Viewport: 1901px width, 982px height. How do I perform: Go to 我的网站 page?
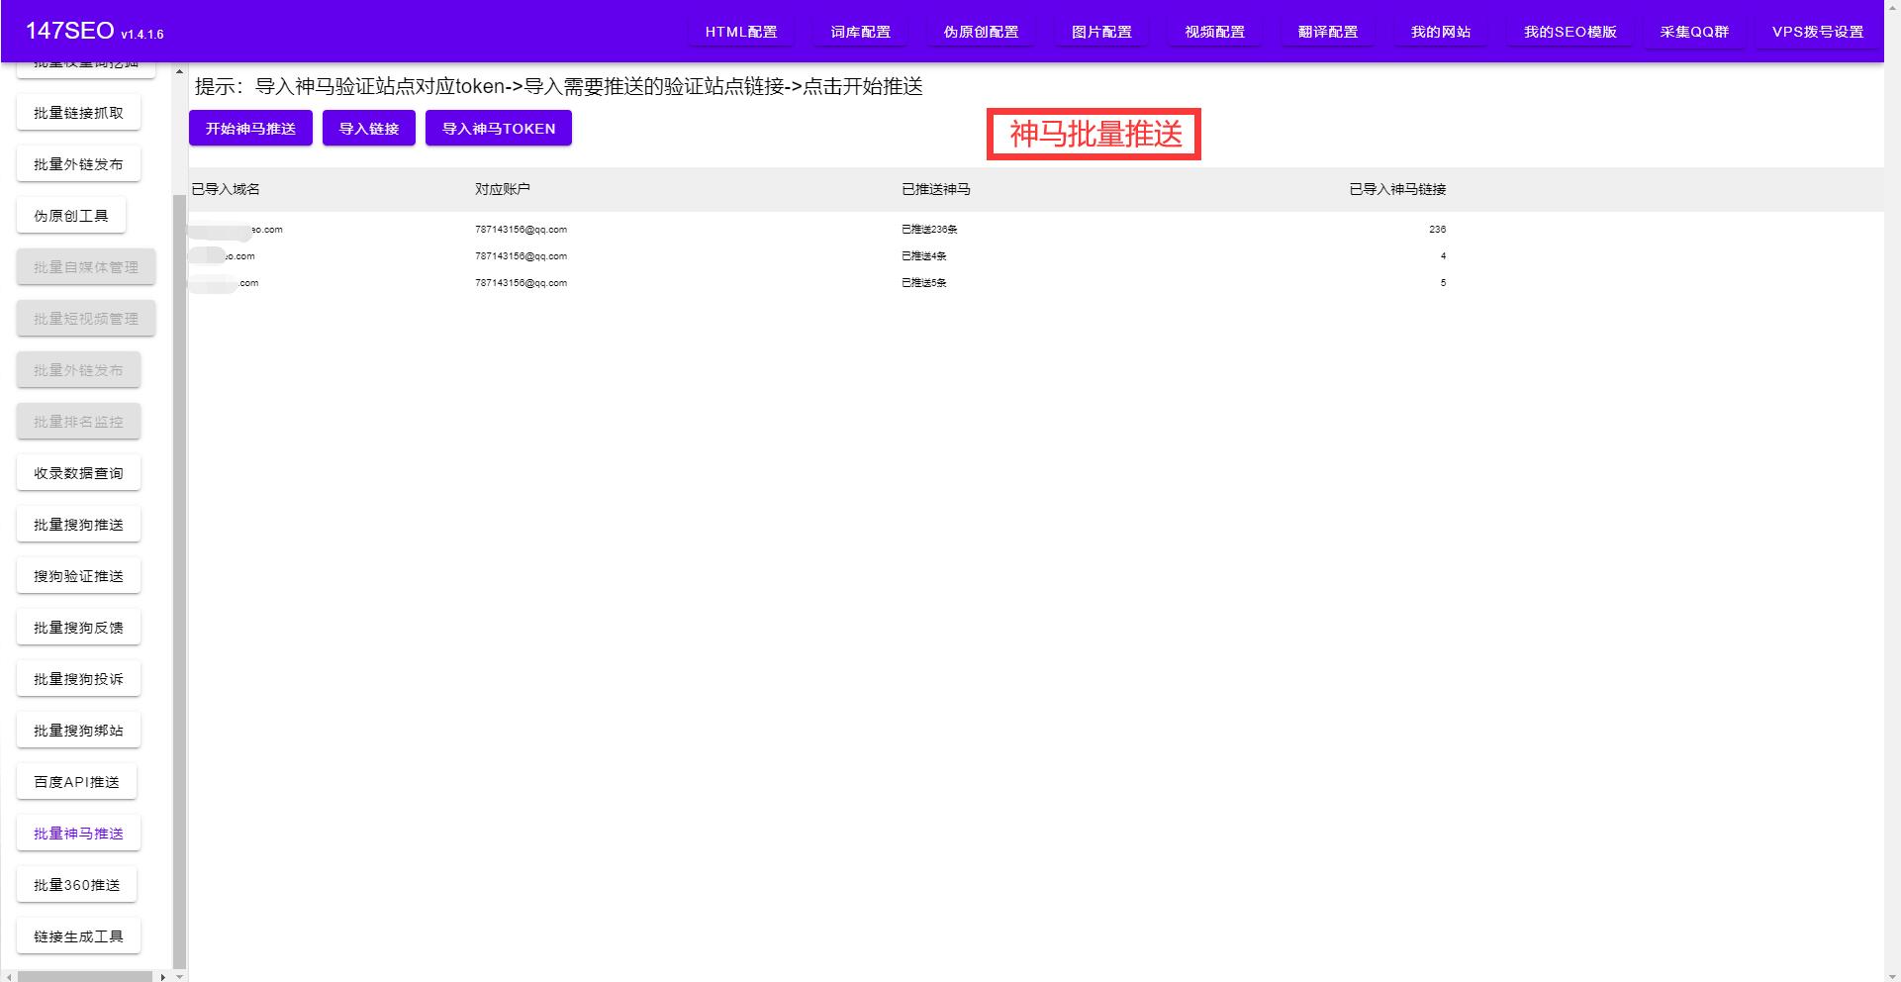pyautogui.click(x=1440, y=31)
